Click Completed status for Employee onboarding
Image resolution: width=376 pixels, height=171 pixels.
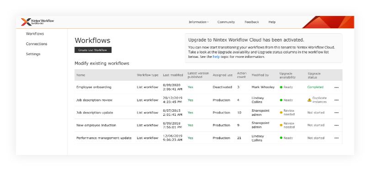point(315,87)
